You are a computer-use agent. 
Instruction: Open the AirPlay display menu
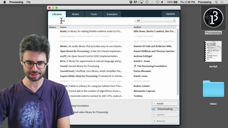(141, 2)
